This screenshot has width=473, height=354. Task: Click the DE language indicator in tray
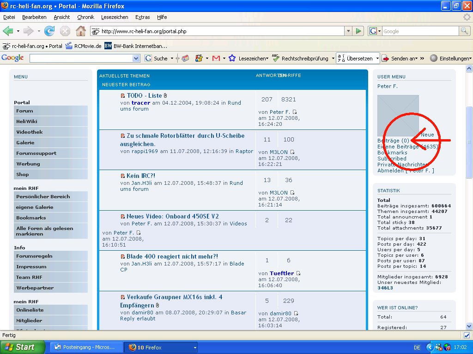(417, 348)
